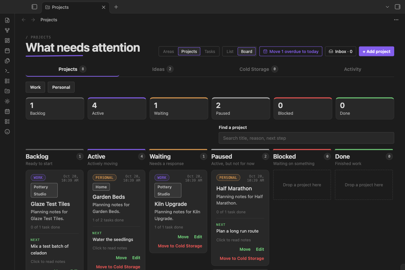Toggle the Personal filter chip
The image size is (405, 270).
61,87
